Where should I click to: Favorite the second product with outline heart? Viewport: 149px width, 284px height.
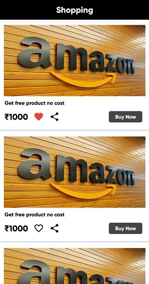coord(39,228)
